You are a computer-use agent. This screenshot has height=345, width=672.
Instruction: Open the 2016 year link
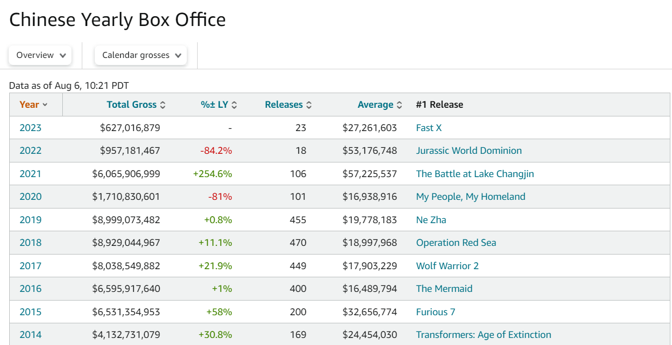coord(30,289)
